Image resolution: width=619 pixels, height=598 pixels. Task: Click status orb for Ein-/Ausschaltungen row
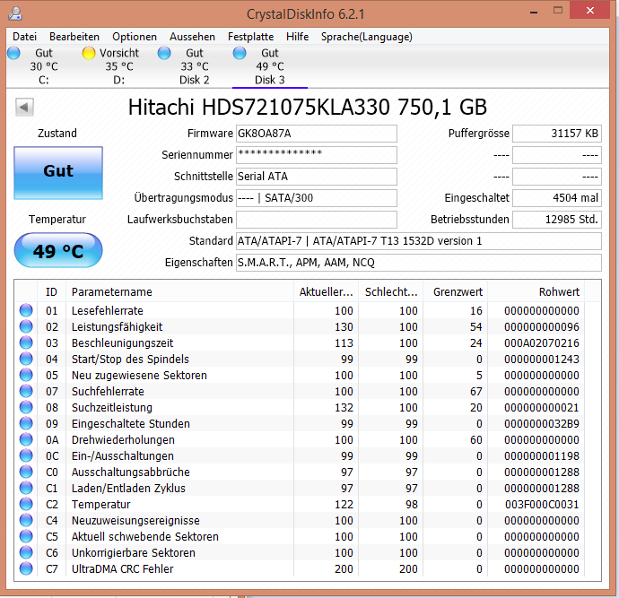[26, 456]
